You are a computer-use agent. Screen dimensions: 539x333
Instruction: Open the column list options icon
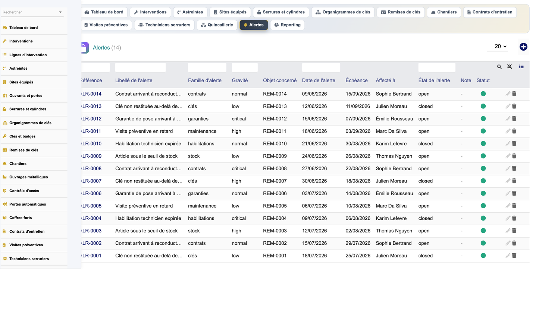click(521, 66)
